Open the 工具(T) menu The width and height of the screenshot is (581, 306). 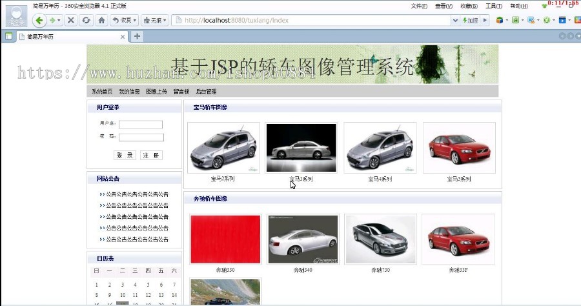pos(494,6)
